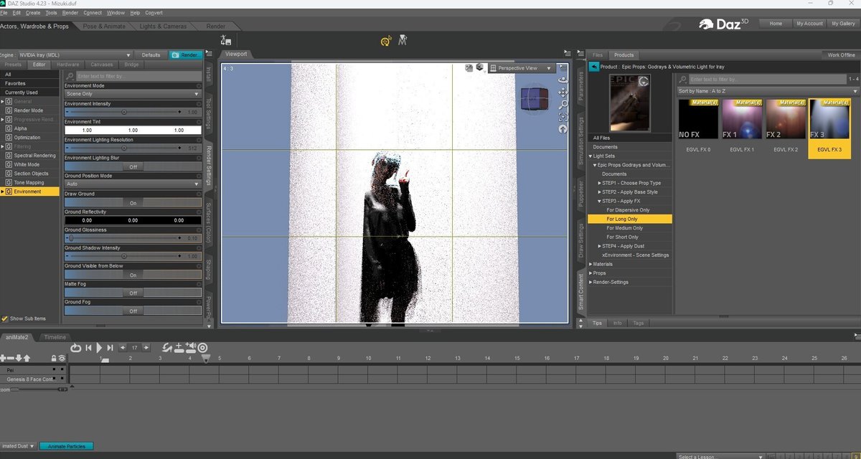861x459 pixels.
Task: Click the lock icon above track list
Action: point(54,358)
